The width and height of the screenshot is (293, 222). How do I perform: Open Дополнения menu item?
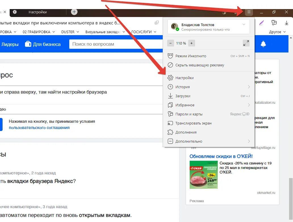pos(209,132)
